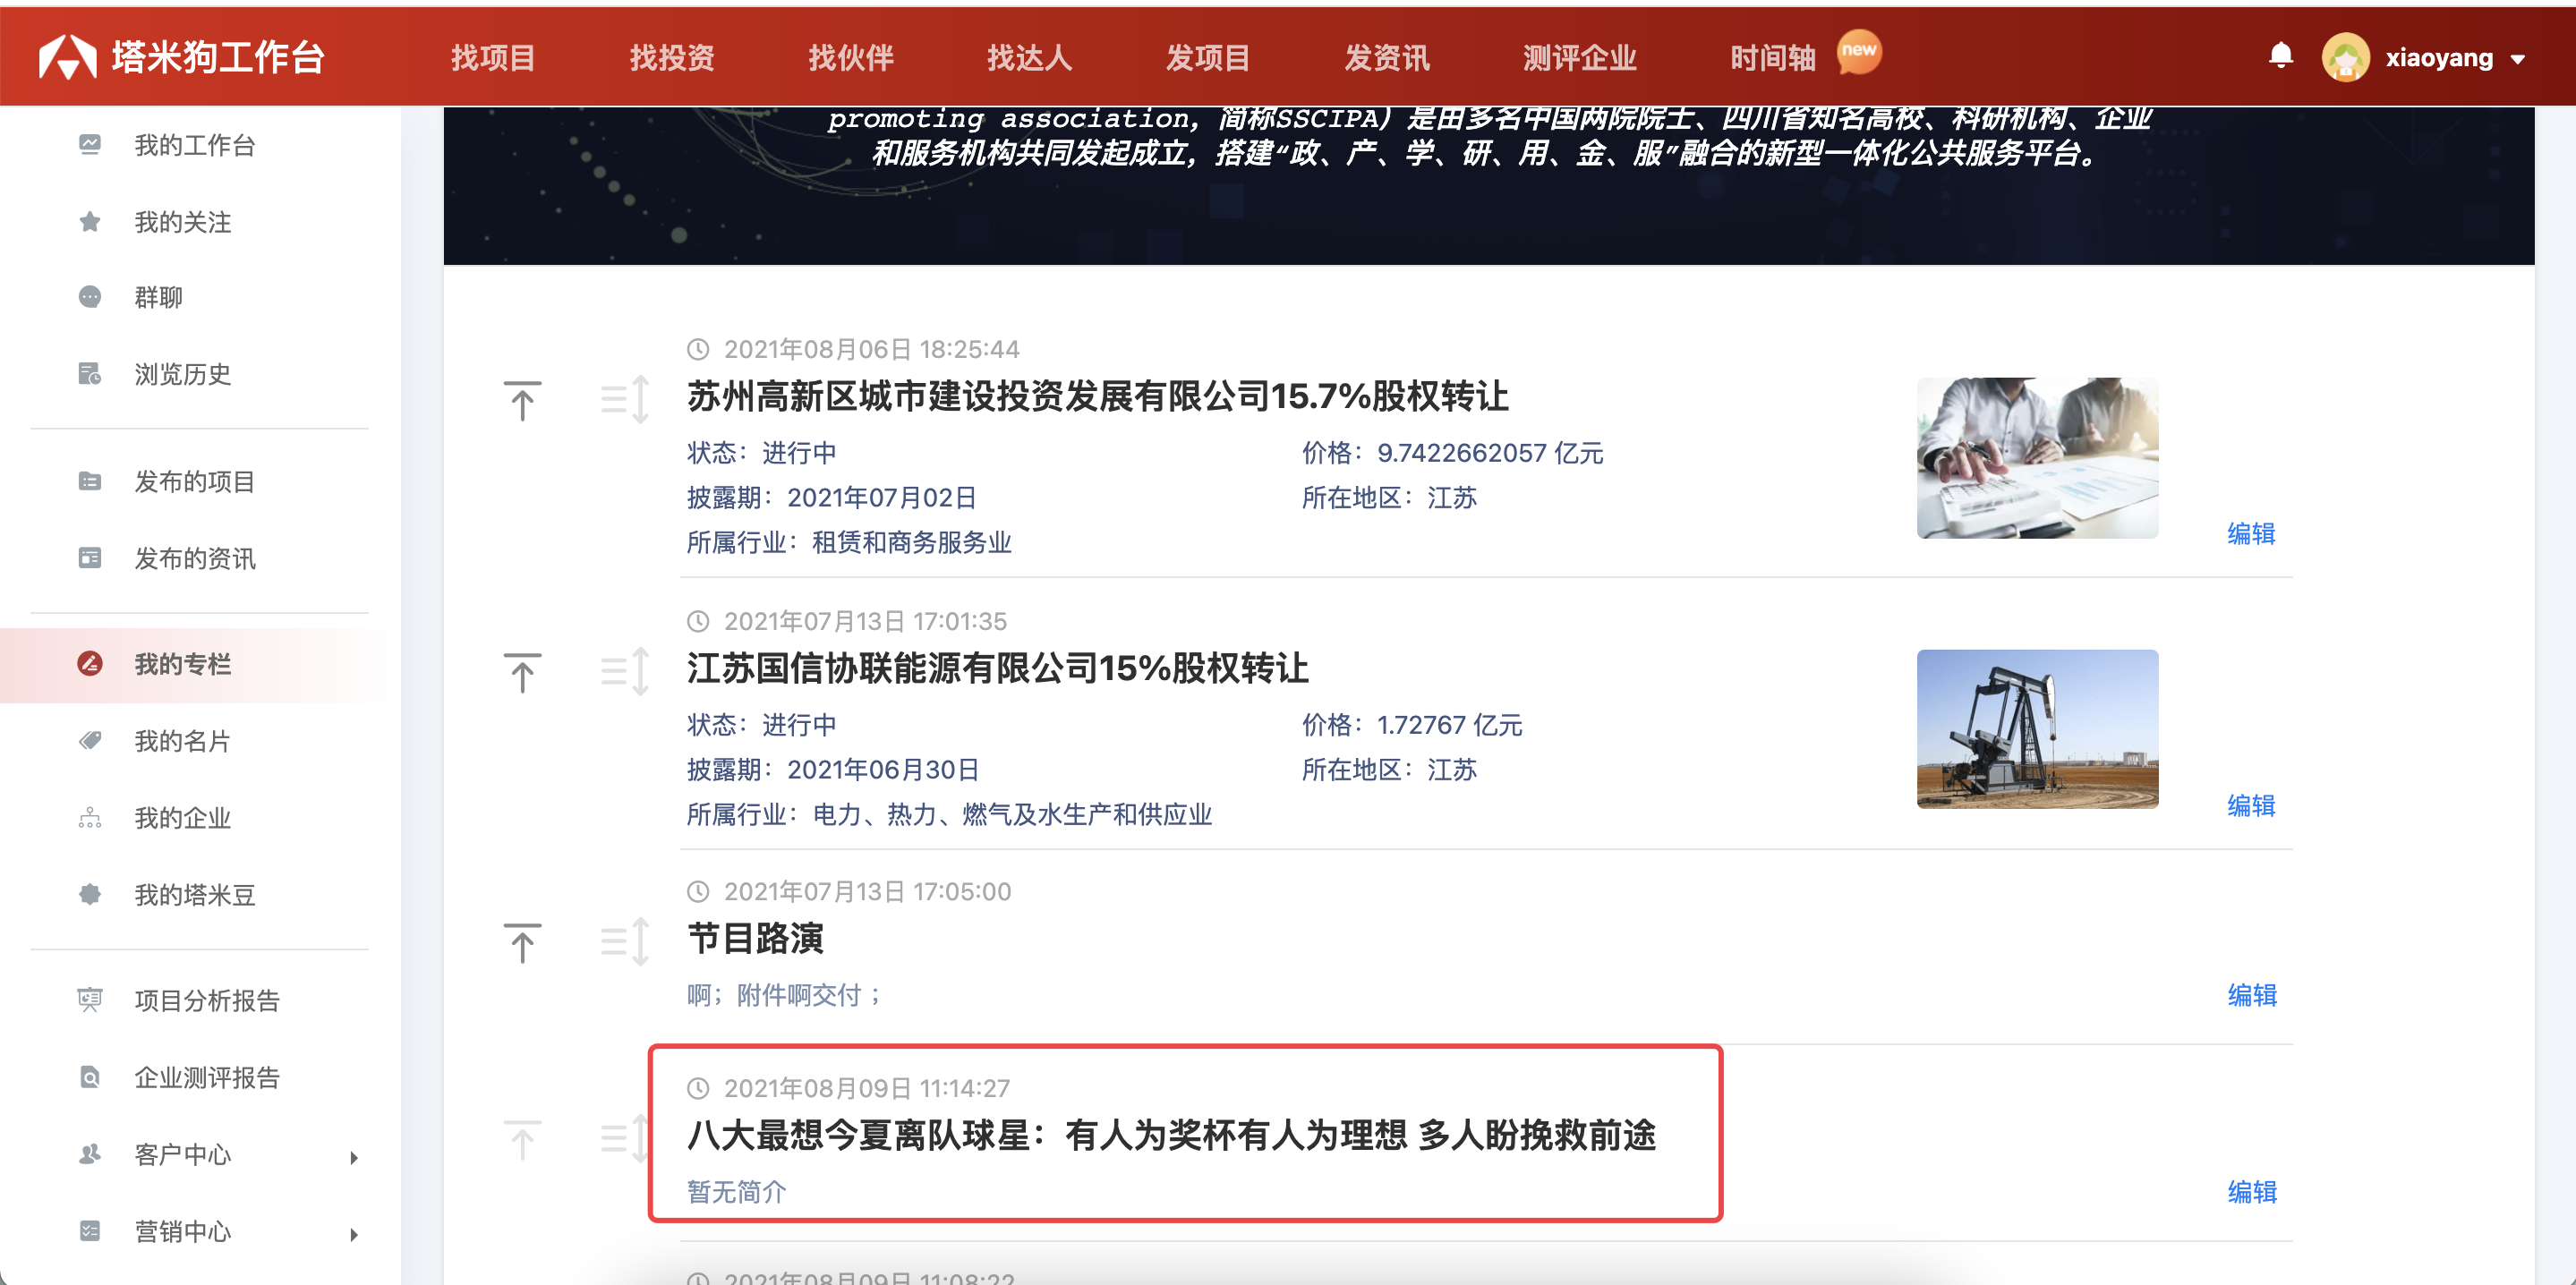Image resolution: width=2576 pixels, height=1285 pixels.
Task: Click the 发布的项目 icon
Action: (x=90, y=481)
